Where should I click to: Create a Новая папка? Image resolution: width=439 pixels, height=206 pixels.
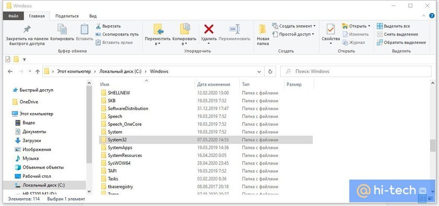click(263, 34)
